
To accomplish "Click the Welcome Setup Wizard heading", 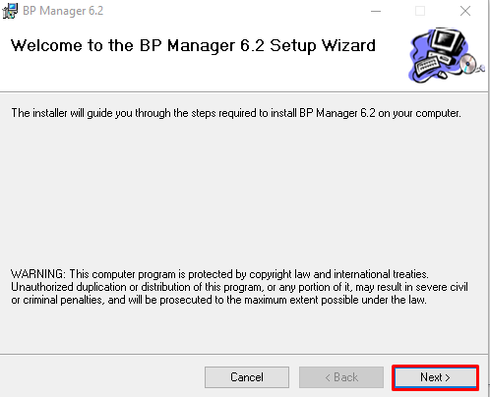I will (193, 46).
